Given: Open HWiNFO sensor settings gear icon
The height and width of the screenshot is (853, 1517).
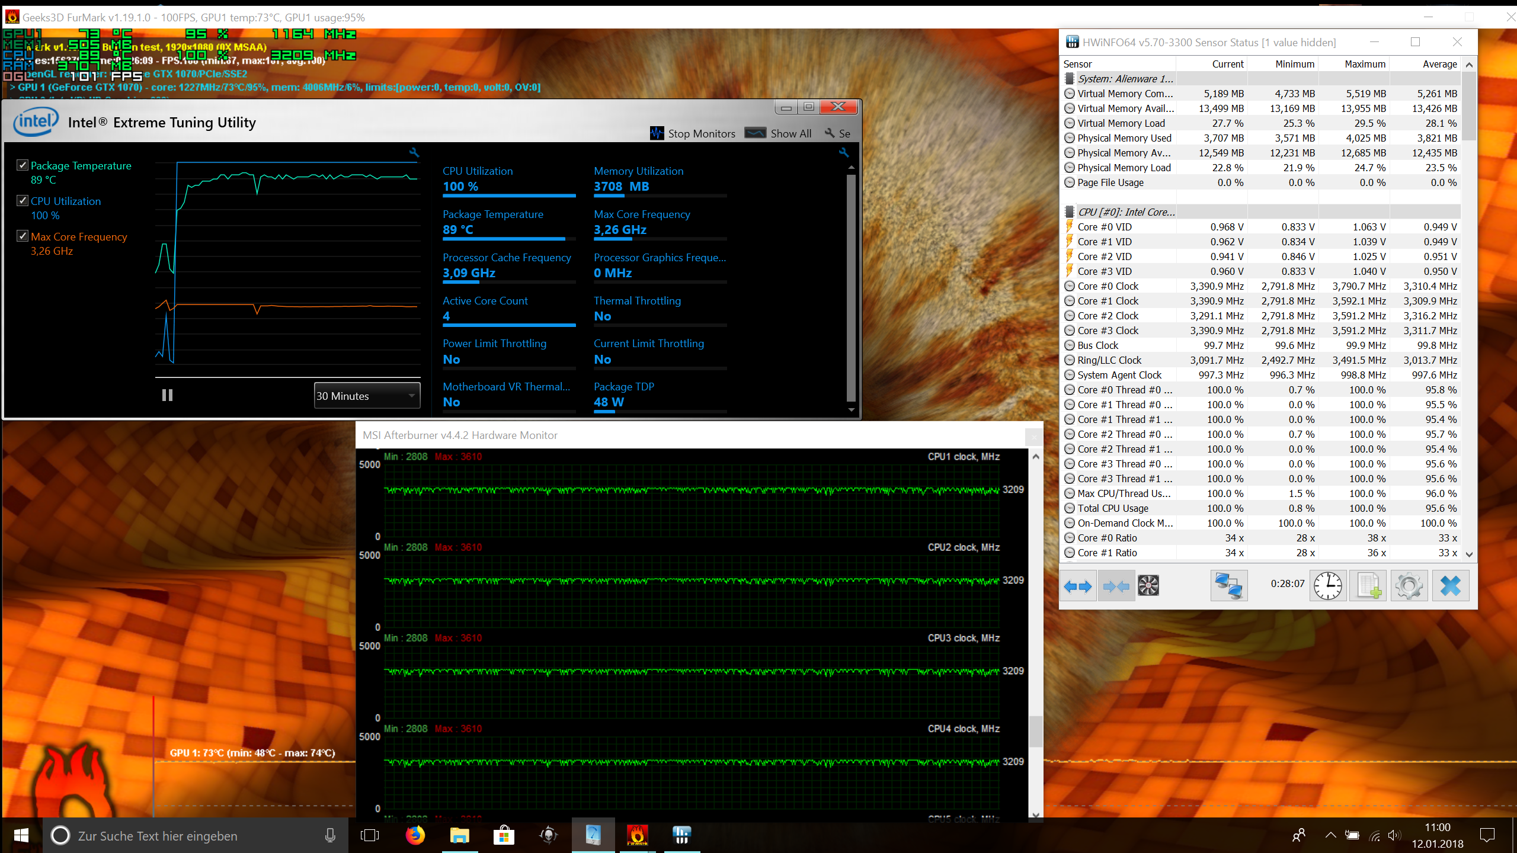Looking at the screenshot, I should [x=1409, y=586].
